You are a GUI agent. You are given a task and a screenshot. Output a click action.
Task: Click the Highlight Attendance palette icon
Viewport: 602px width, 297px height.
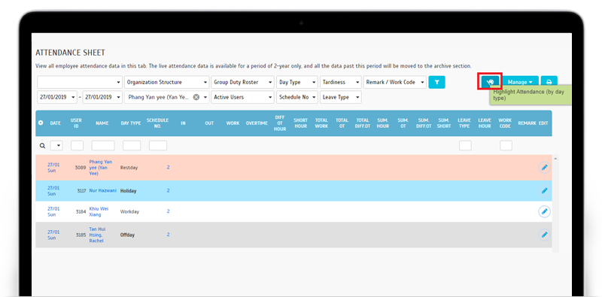coord(490,82)
